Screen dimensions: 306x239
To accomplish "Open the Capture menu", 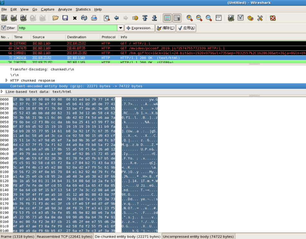I will [x=48, y=9].
